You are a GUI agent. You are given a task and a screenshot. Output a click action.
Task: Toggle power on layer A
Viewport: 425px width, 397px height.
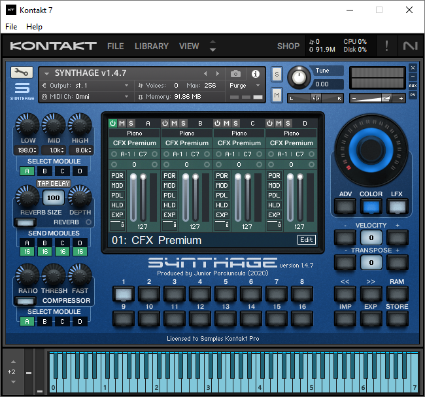pos(112,124)
